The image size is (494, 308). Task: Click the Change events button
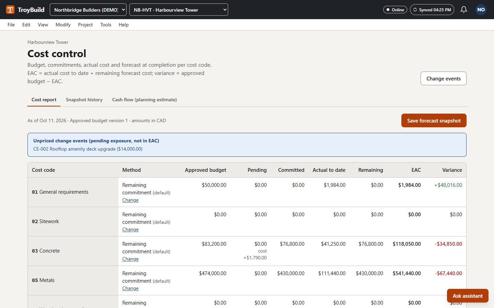(444, 78)
